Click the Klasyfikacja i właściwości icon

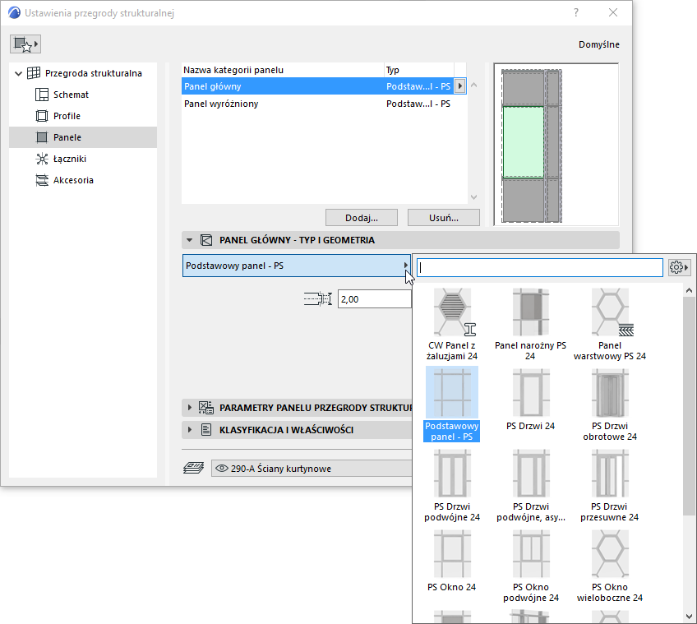pos(206,430)
